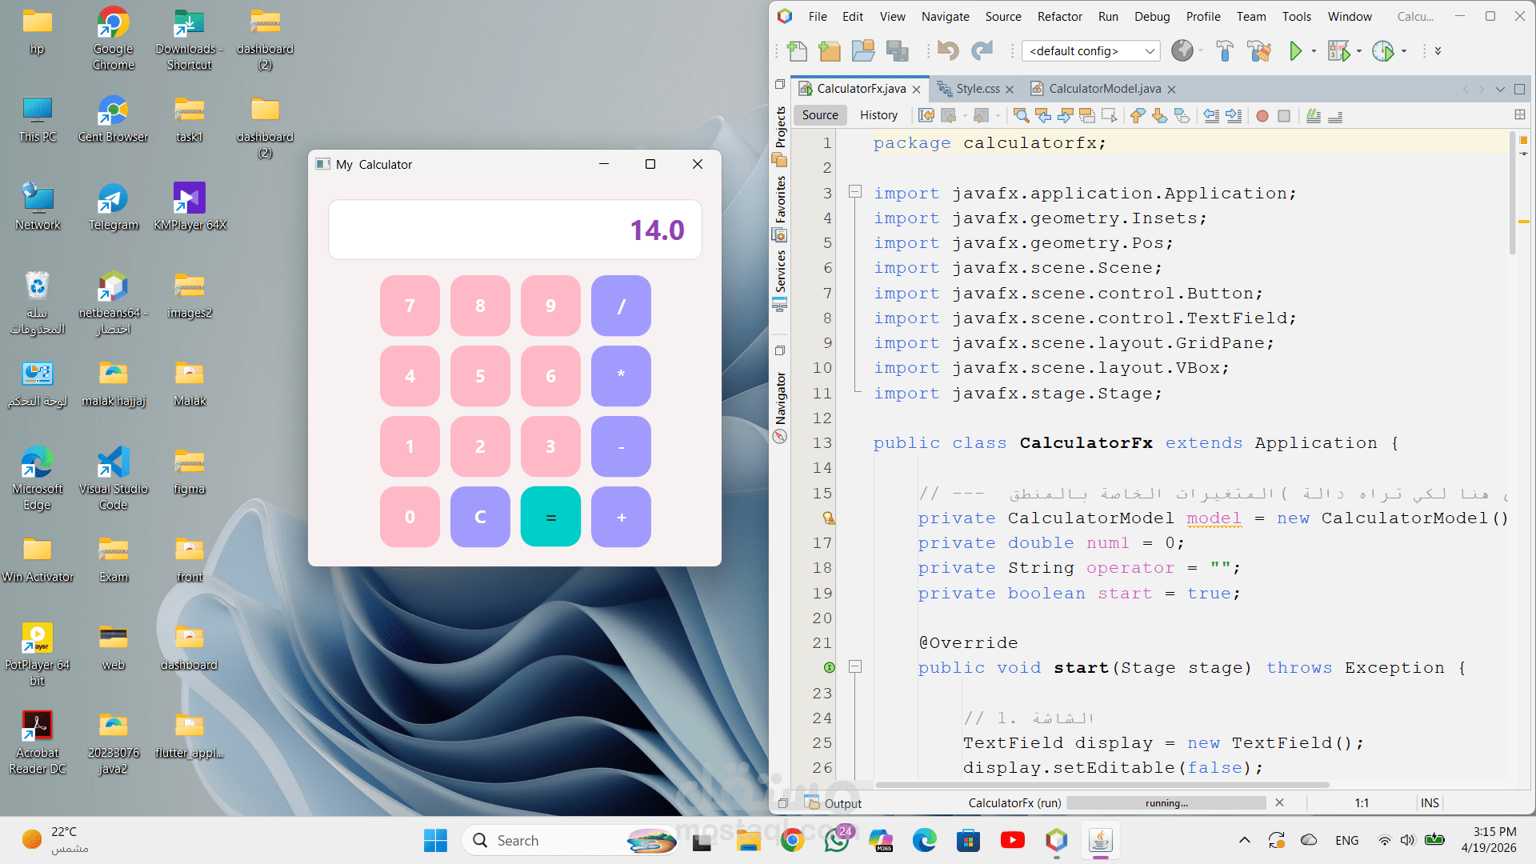1536x864 pixels.
Task: Switch editor to History view
Action: [878, 115]
